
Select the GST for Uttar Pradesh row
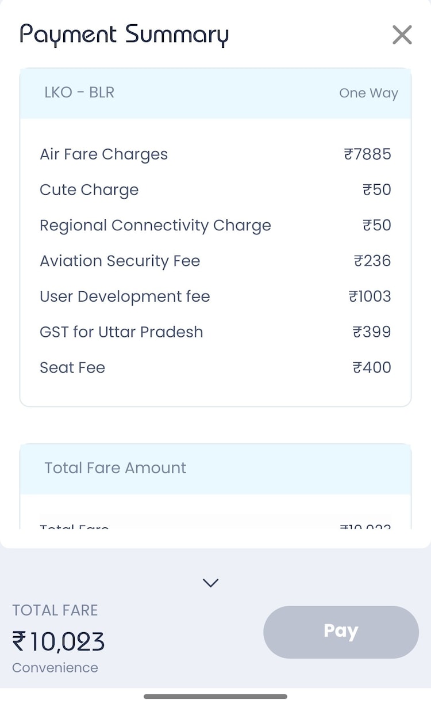(121, 332)
